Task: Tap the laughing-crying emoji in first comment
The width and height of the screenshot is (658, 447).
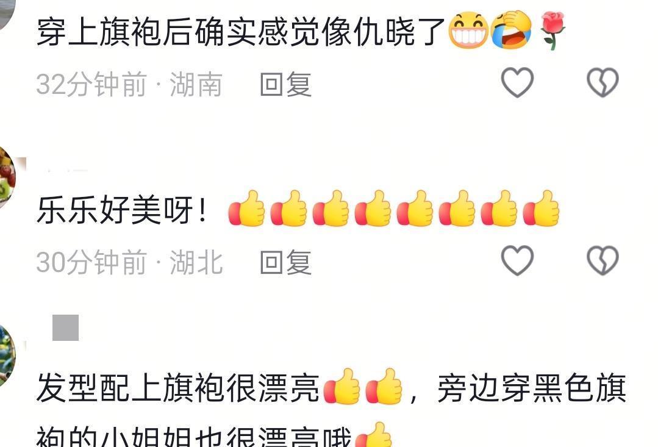Action: point(511,30)
